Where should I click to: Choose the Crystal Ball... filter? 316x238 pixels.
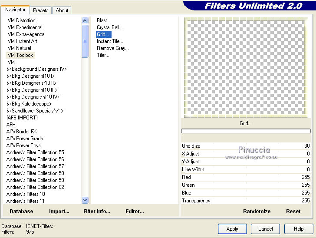tap(110, 27)
